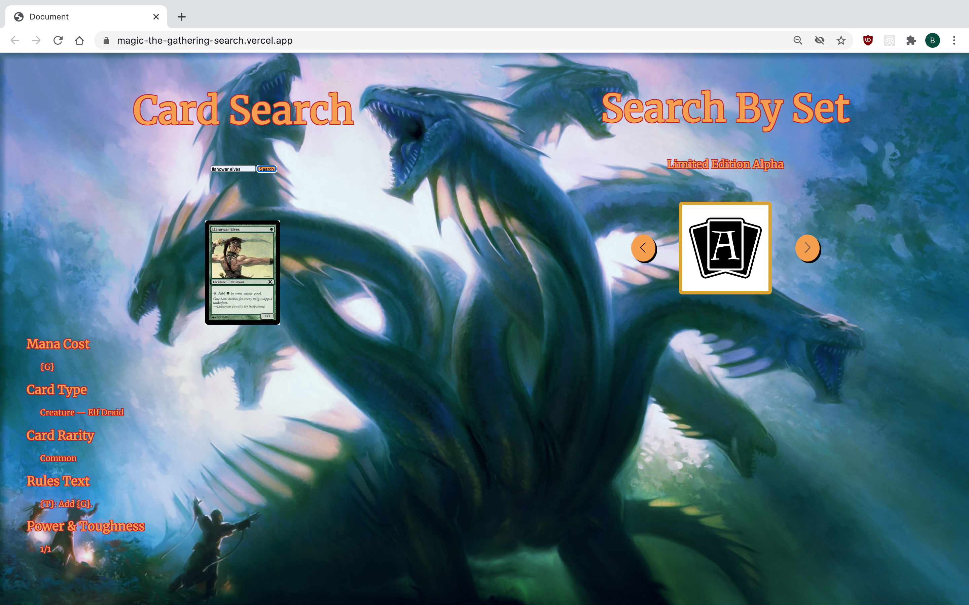Click the uBlock Origin extension icon
Image resolution: width=969 pixels, height=605 pixels.
[868, 40]
